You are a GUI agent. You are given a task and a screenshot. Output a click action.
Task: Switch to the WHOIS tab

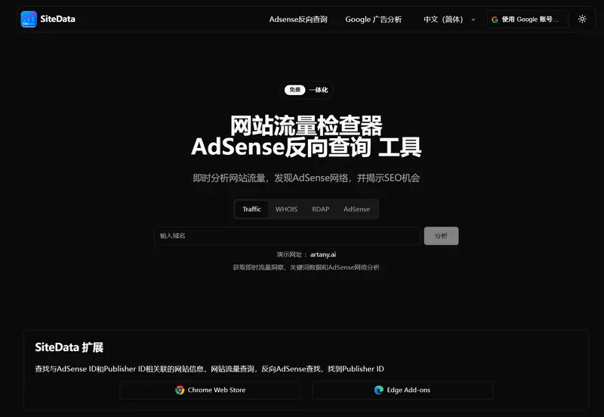point(286,209)
